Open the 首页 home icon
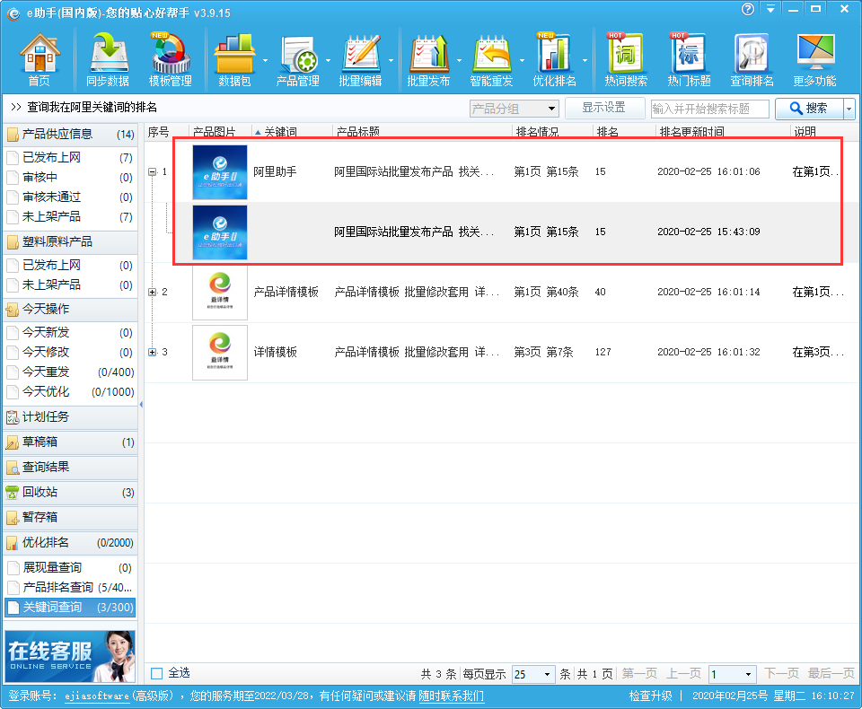Image resolution: width=862 pixels, height=709 pixels. coord(39,60)
